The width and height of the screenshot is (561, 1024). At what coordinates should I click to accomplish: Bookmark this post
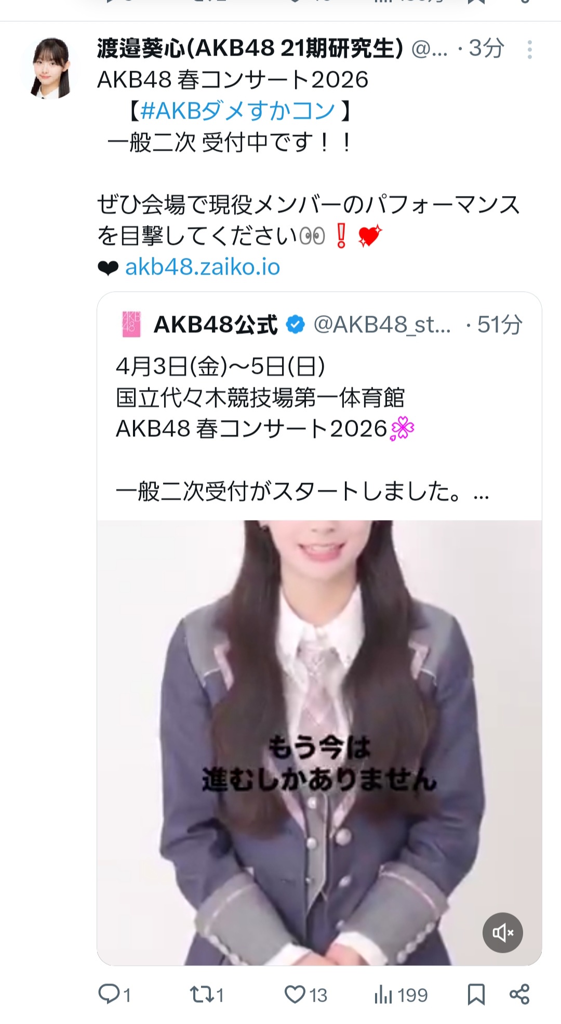tap(476, 994)
